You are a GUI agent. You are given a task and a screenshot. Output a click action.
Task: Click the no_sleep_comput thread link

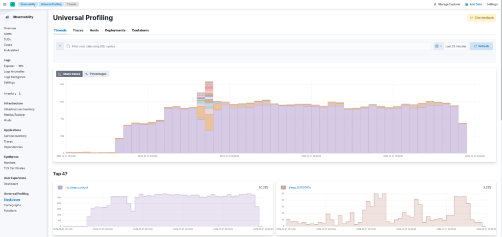76,188
